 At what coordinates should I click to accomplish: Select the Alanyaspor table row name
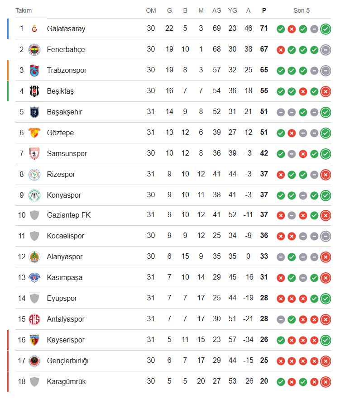[x=65, y=257]
